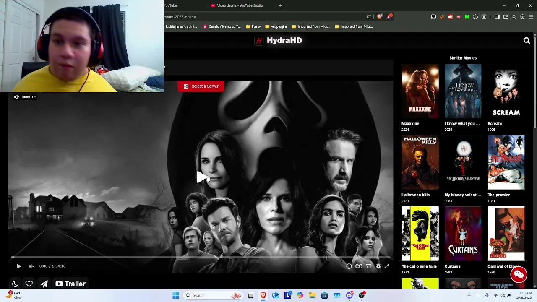Show hidden system tray icons chevron
537x302 pixels.
(x=469, y=295)
